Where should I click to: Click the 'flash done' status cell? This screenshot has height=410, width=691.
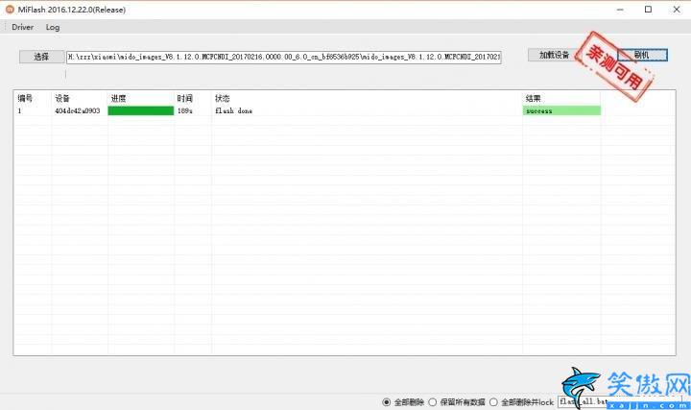tap(233, 110)
